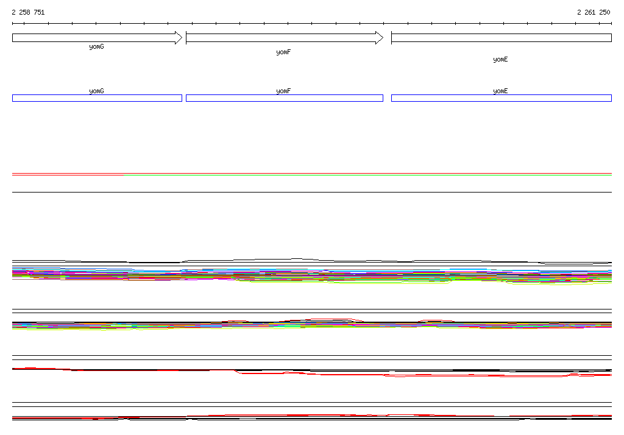Click yomG label above the blue box
This screenshot has height=435, width=624.
click(x=96, y=91)
